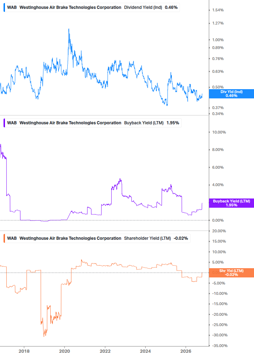Click the -30.00% tick on shareholder yield axis

click(x=220, y=335)
